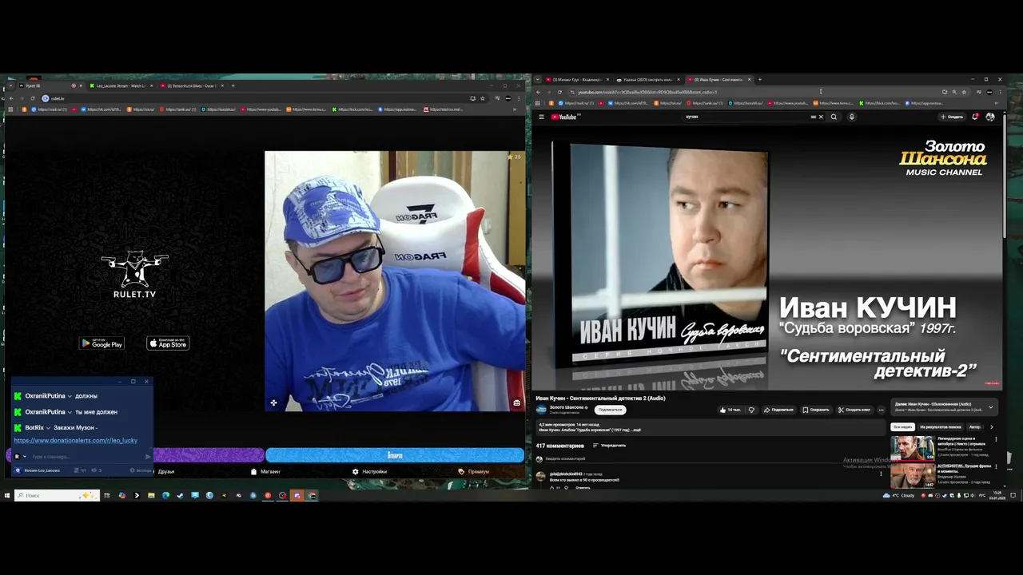Click the blue start button on rulet.tv
Viewport: 1023px width, 575px height.
(395, 455)
